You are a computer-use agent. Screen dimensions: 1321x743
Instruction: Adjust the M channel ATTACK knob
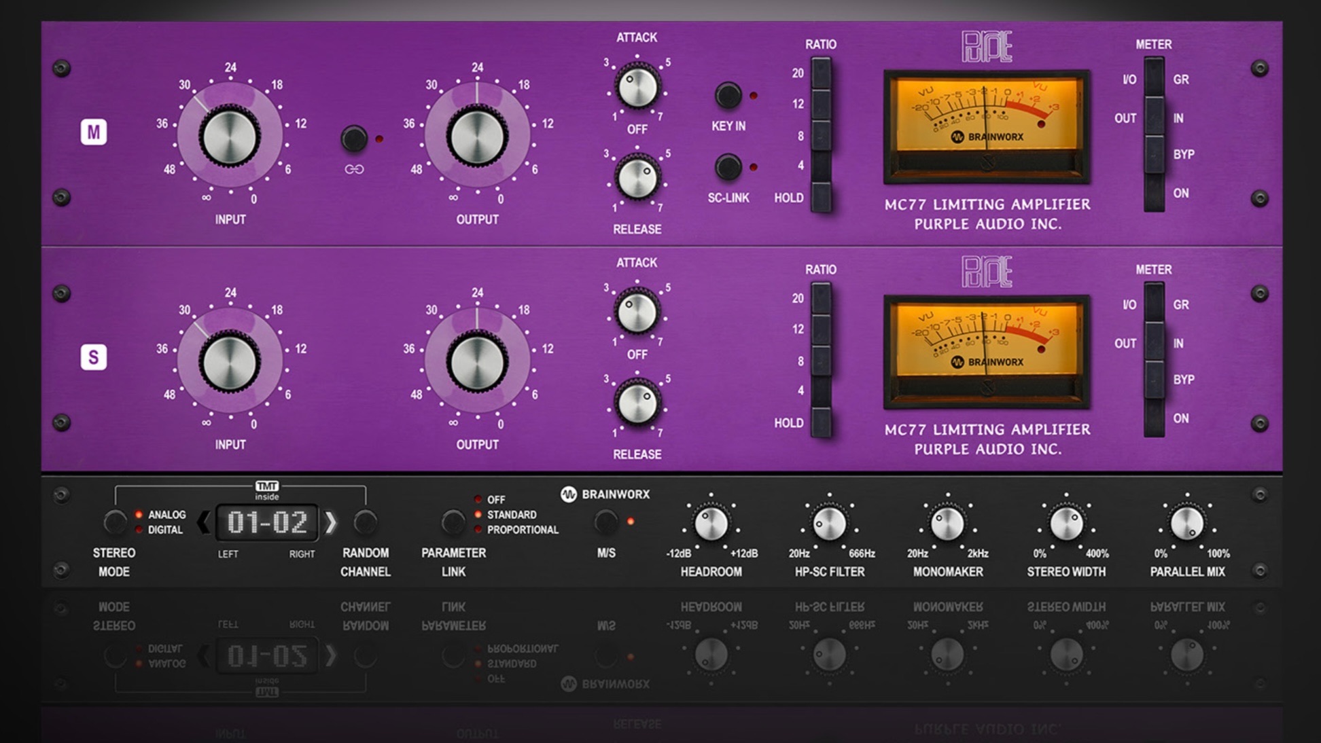click(637, 87)
